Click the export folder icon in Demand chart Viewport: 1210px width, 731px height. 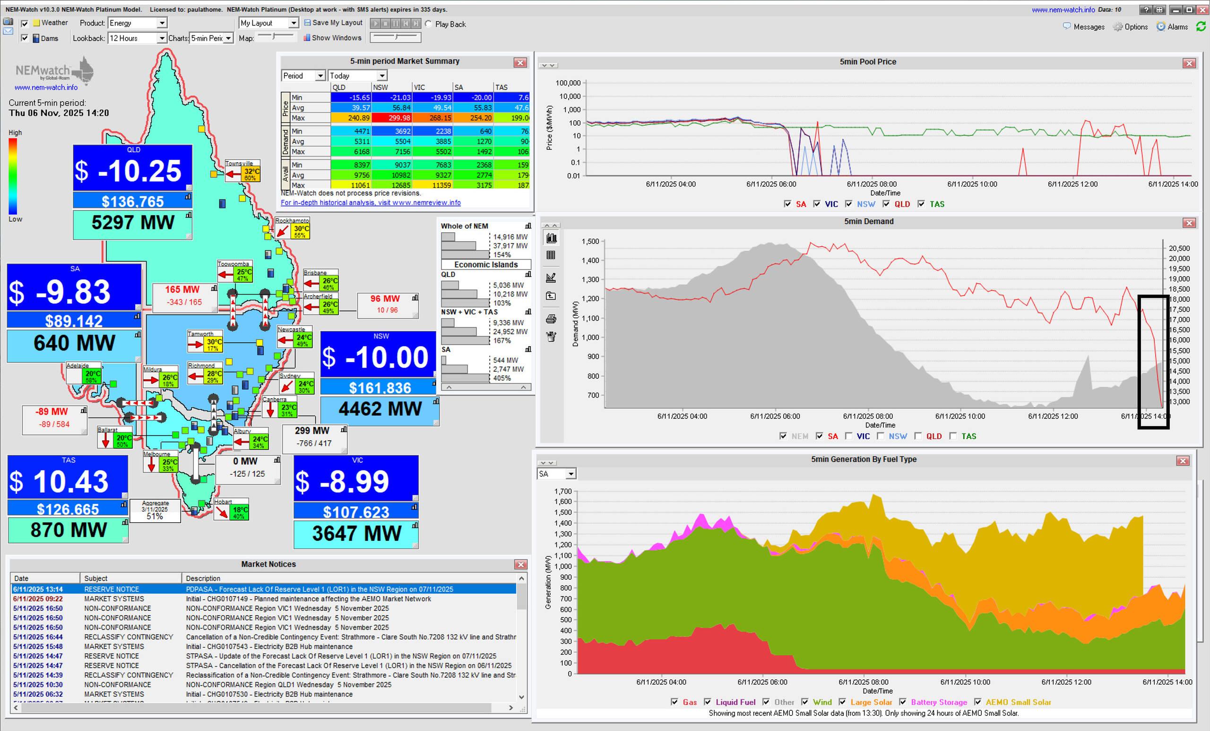click(x=551, y=296)
